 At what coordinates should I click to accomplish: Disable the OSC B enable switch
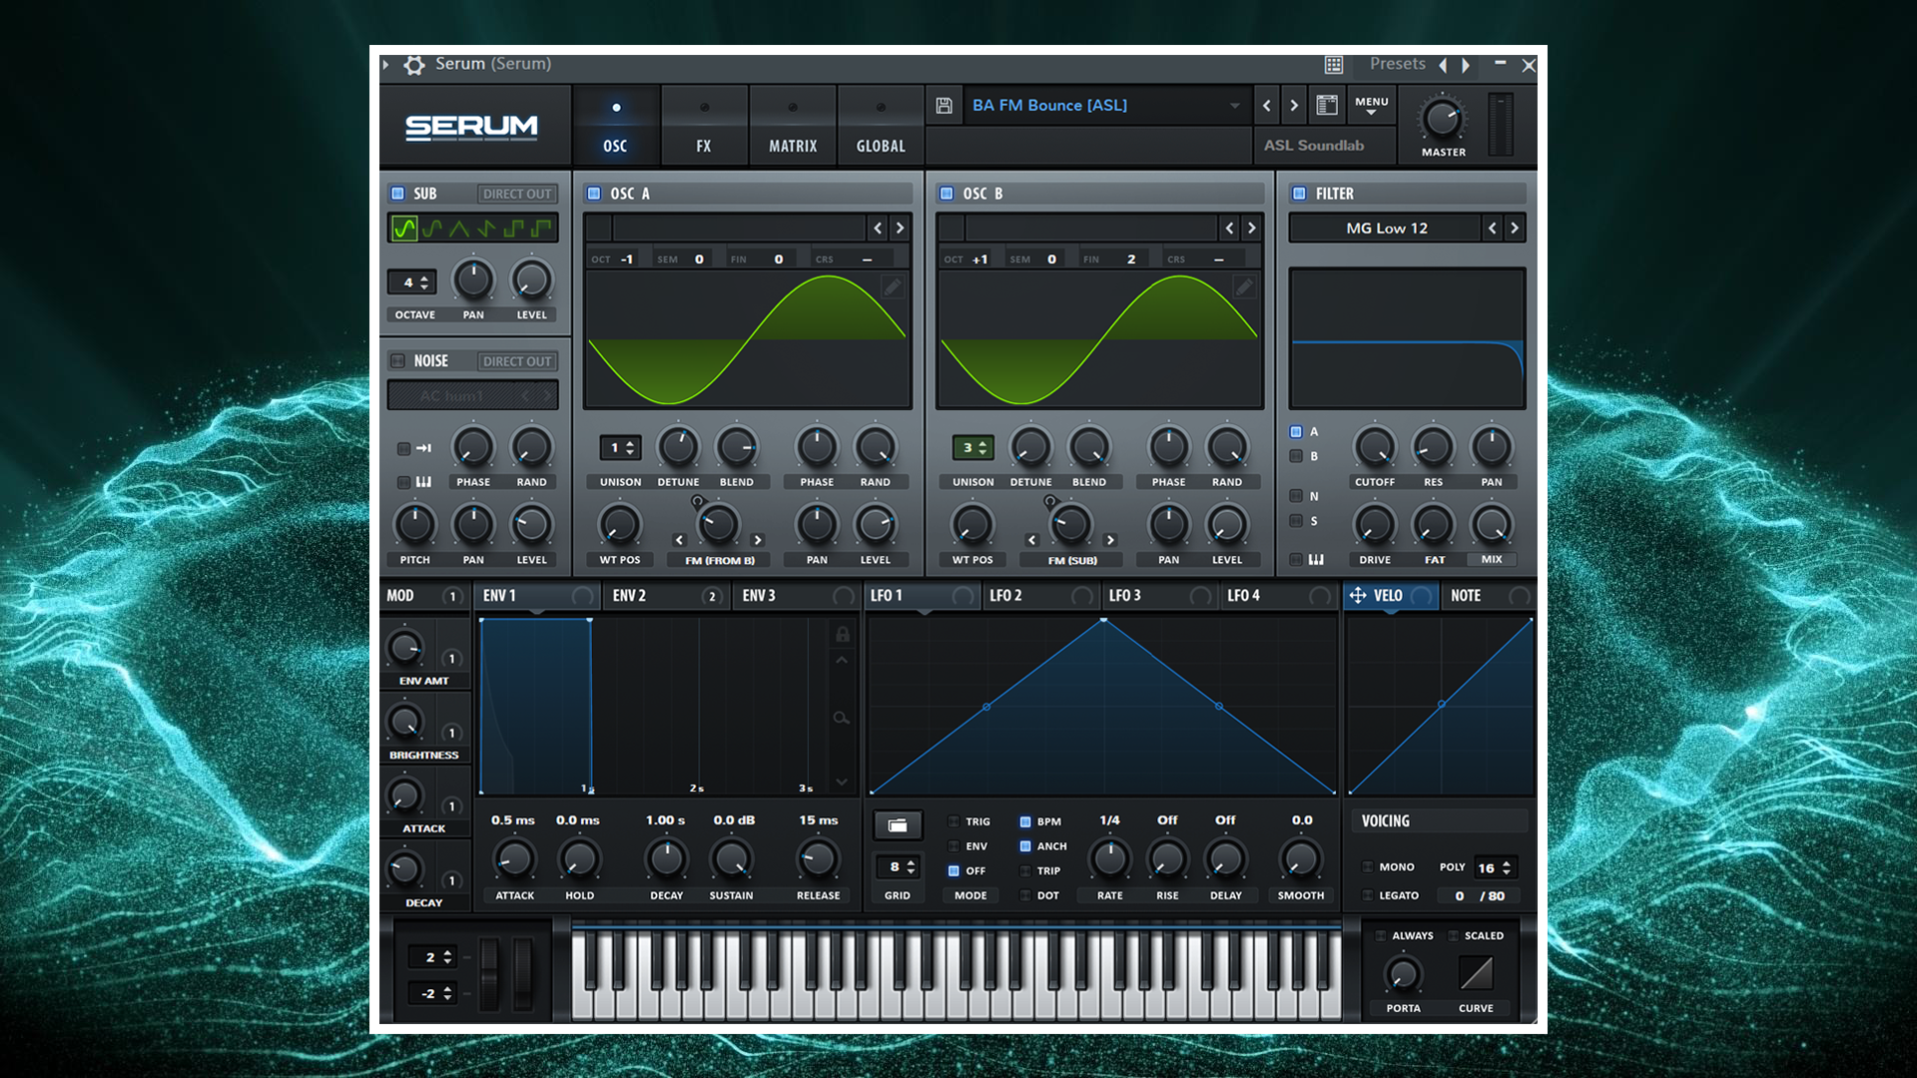click(947, 194)
